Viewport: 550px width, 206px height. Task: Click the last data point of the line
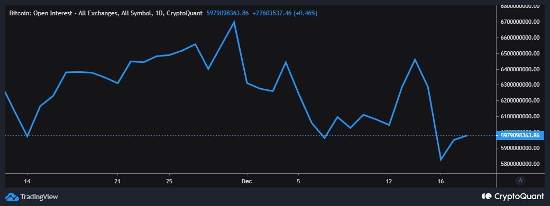pyautogui.click(x=466, y=135)
